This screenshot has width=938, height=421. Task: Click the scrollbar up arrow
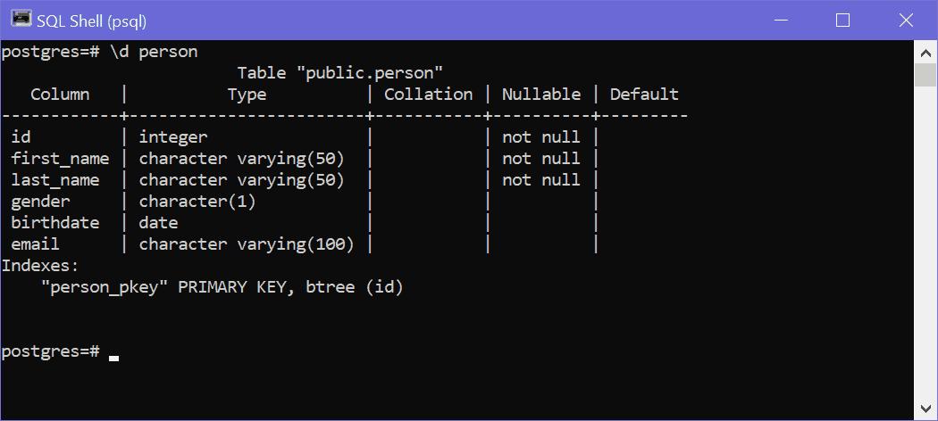click(x=925, y=52)
